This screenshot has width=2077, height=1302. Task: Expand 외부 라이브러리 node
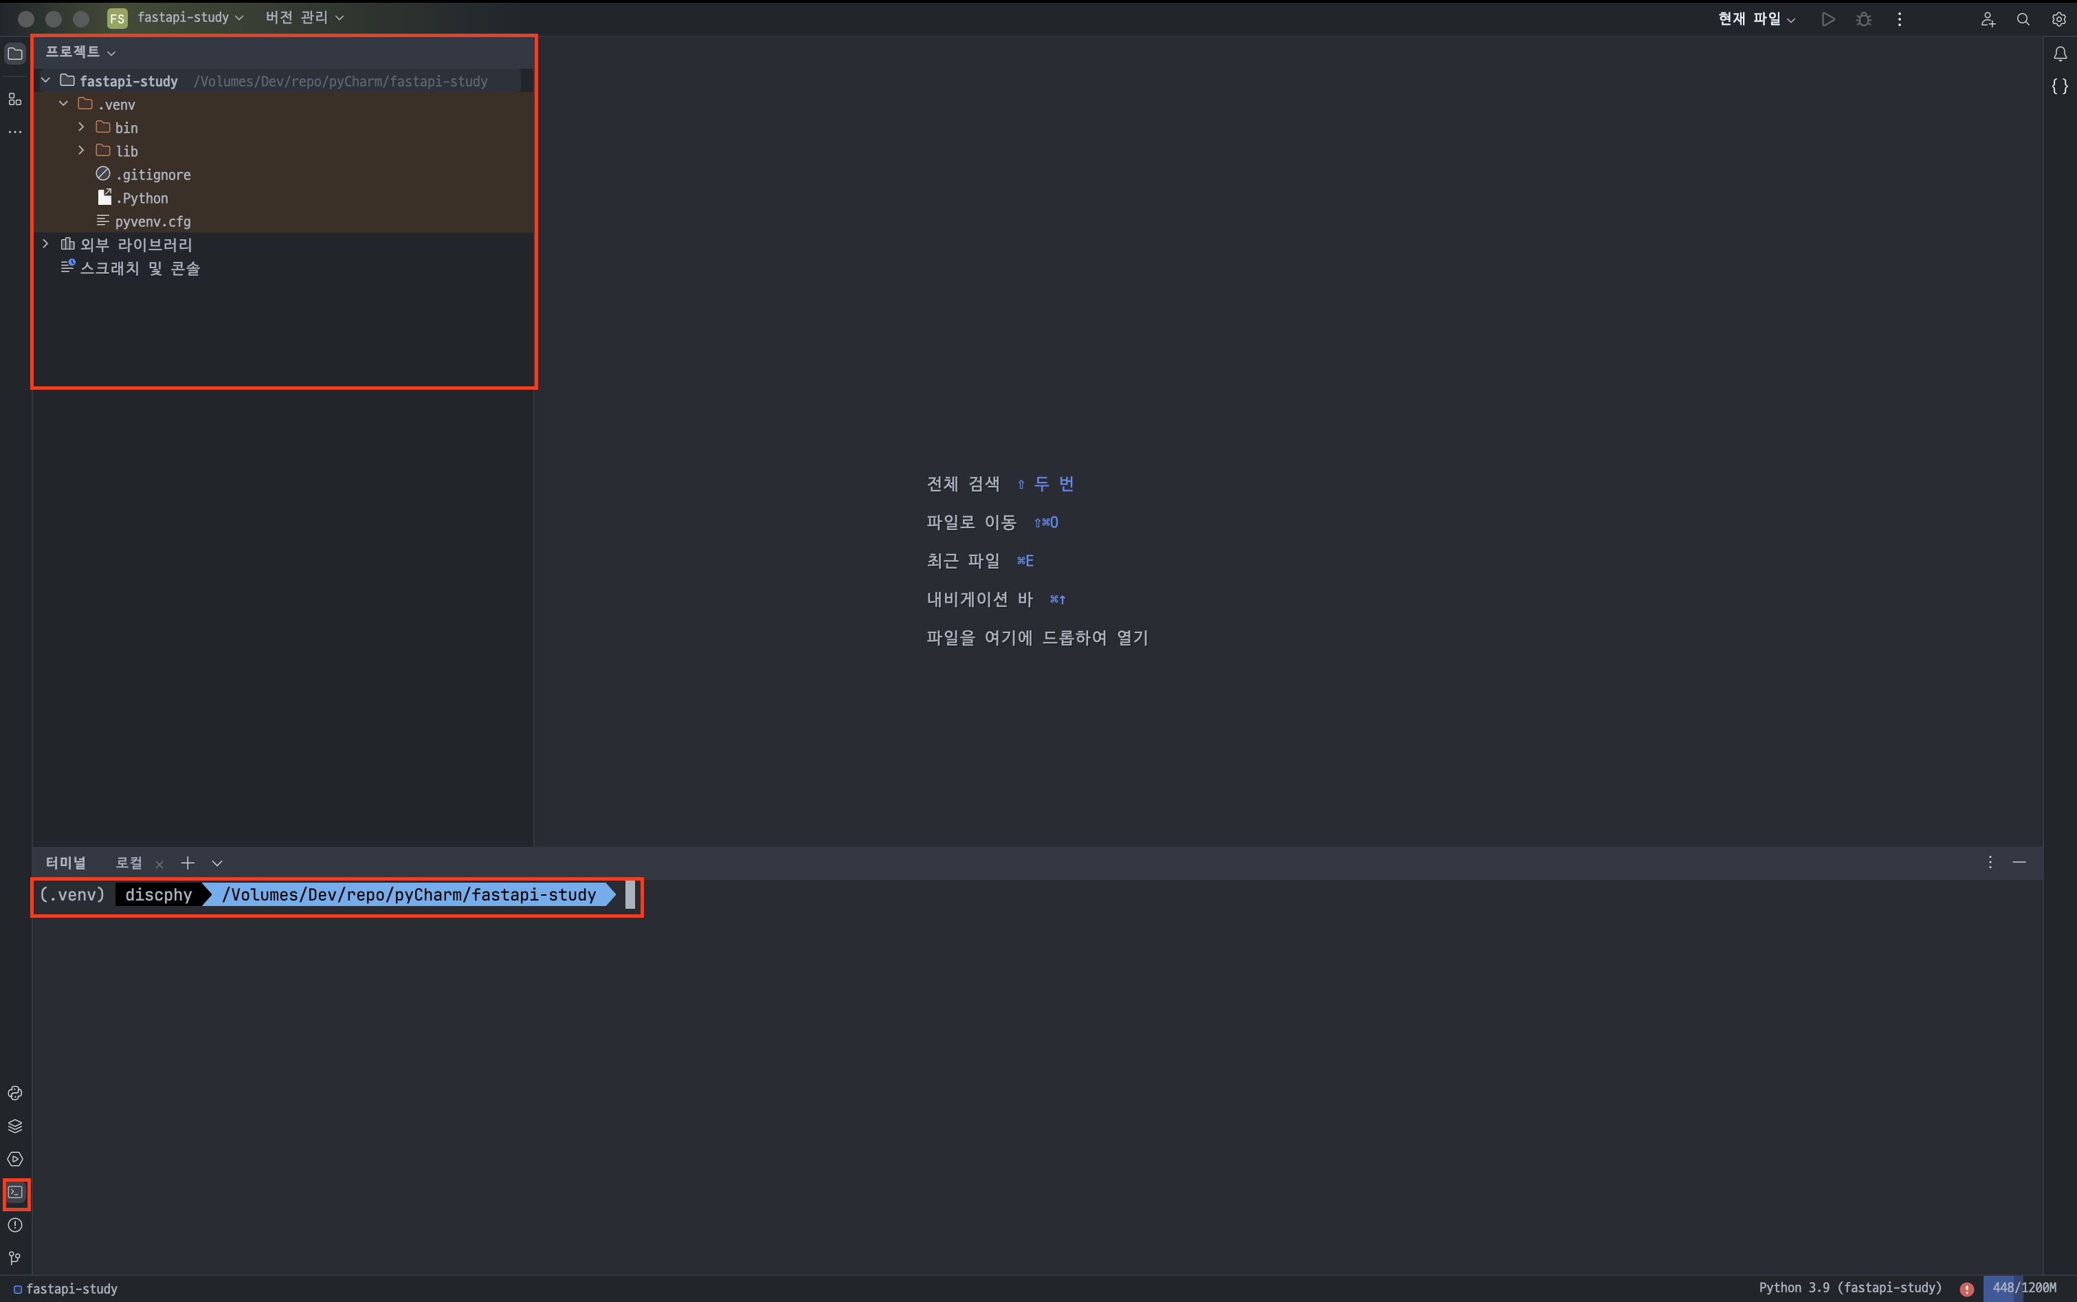coord(45,243)
